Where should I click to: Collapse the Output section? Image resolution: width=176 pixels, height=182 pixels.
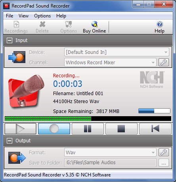click(10, 141)
